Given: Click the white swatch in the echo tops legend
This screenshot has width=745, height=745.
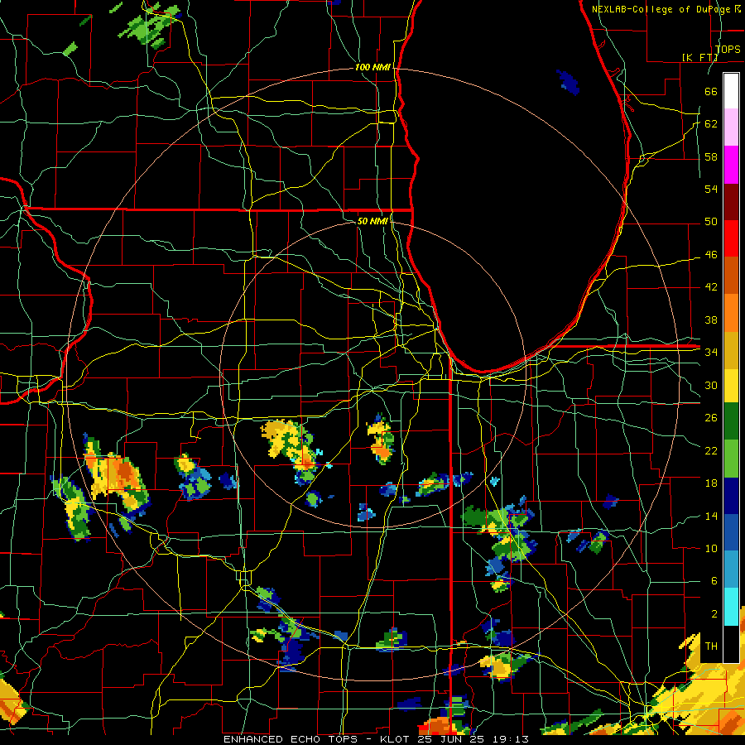Looking at the screenshot, I should click(731, 91).
